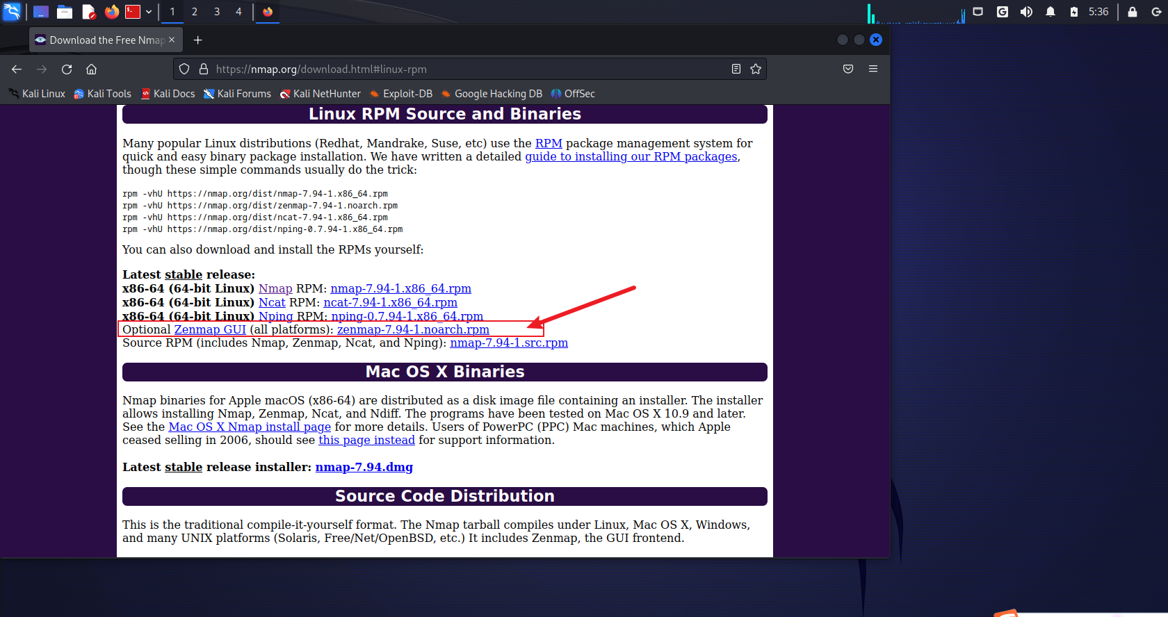1168x617 pixels.
Task: Download nmap-7.94-1.src.rpm source RPM
Action: click(x=509, y=343)
